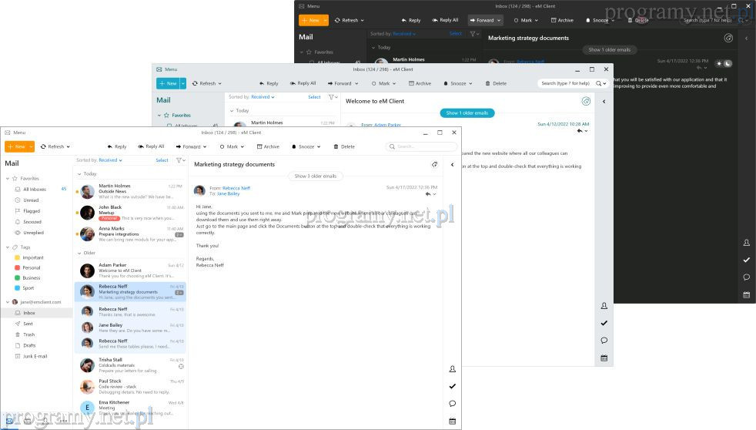Screen dimensions: 756x430
Task: Click the search field in the front window
Action: click(423, 146)
